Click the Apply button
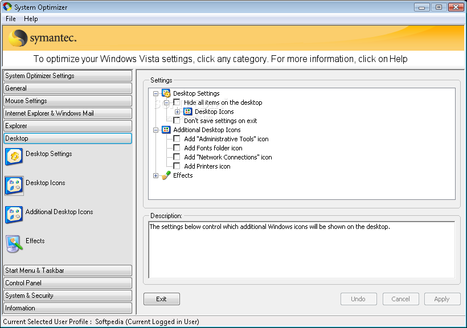467x328 pixels. pyautogui.click(x=443, y=299)
